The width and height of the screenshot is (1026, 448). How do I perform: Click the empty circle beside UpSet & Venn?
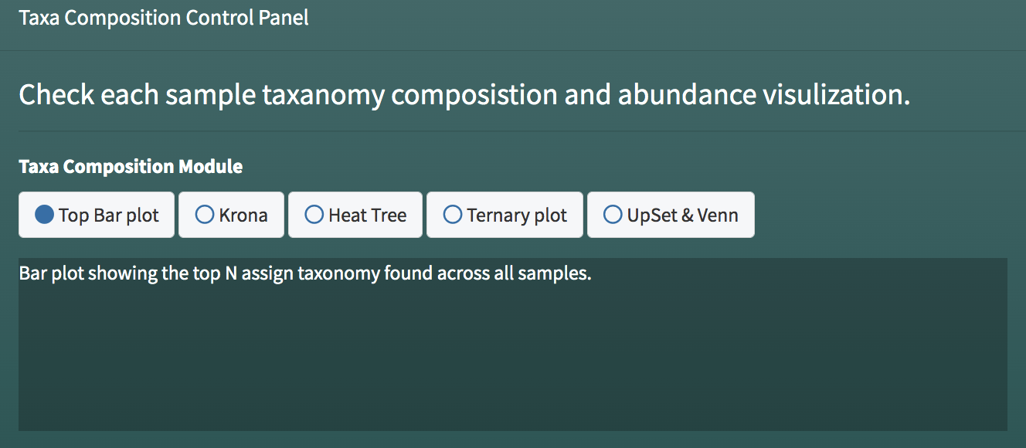click(x=613, y=215)
